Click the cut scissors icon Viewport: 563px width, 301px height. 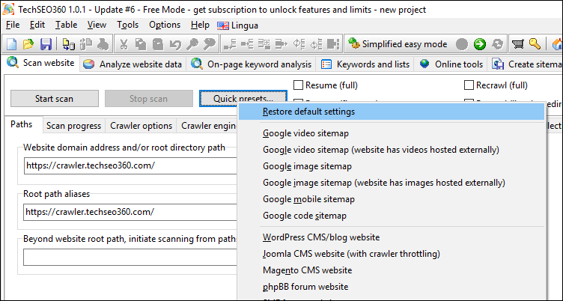coord(124,44)
